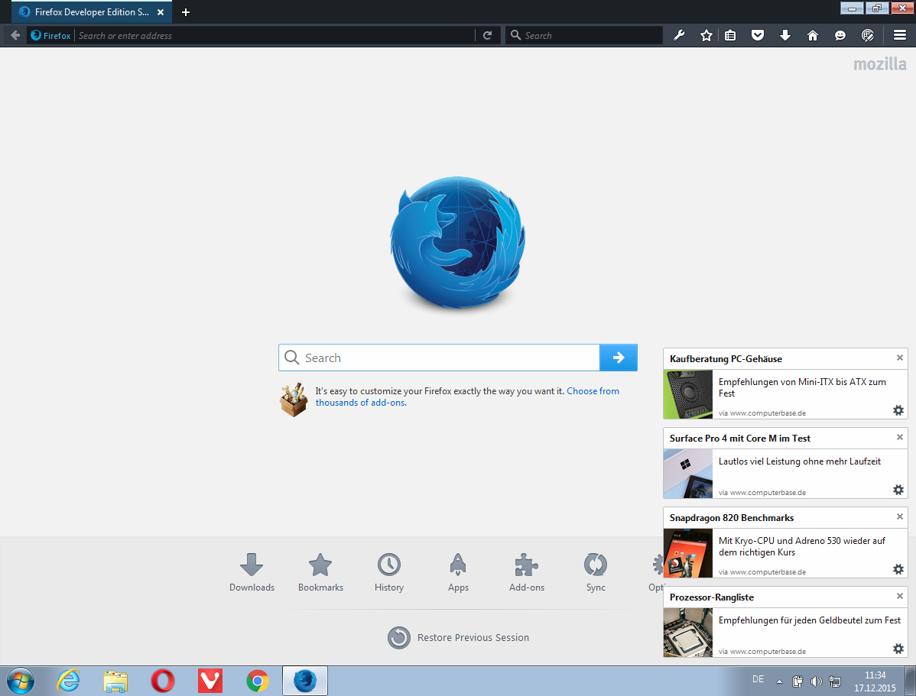Open Developer Tools wrench icon

tap(679, 36)
